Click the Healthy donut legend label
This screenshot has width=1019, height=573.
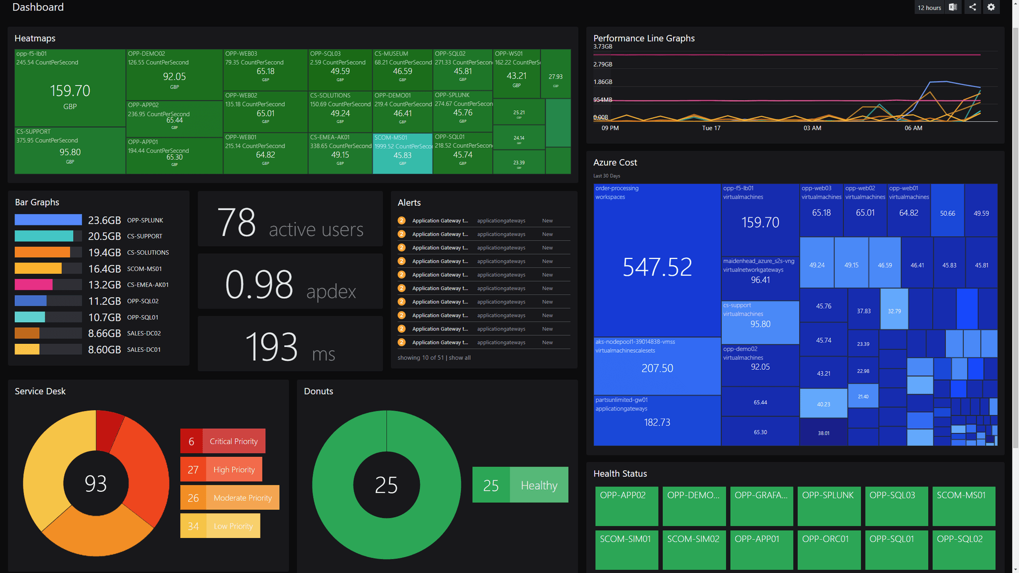(538, 485)
